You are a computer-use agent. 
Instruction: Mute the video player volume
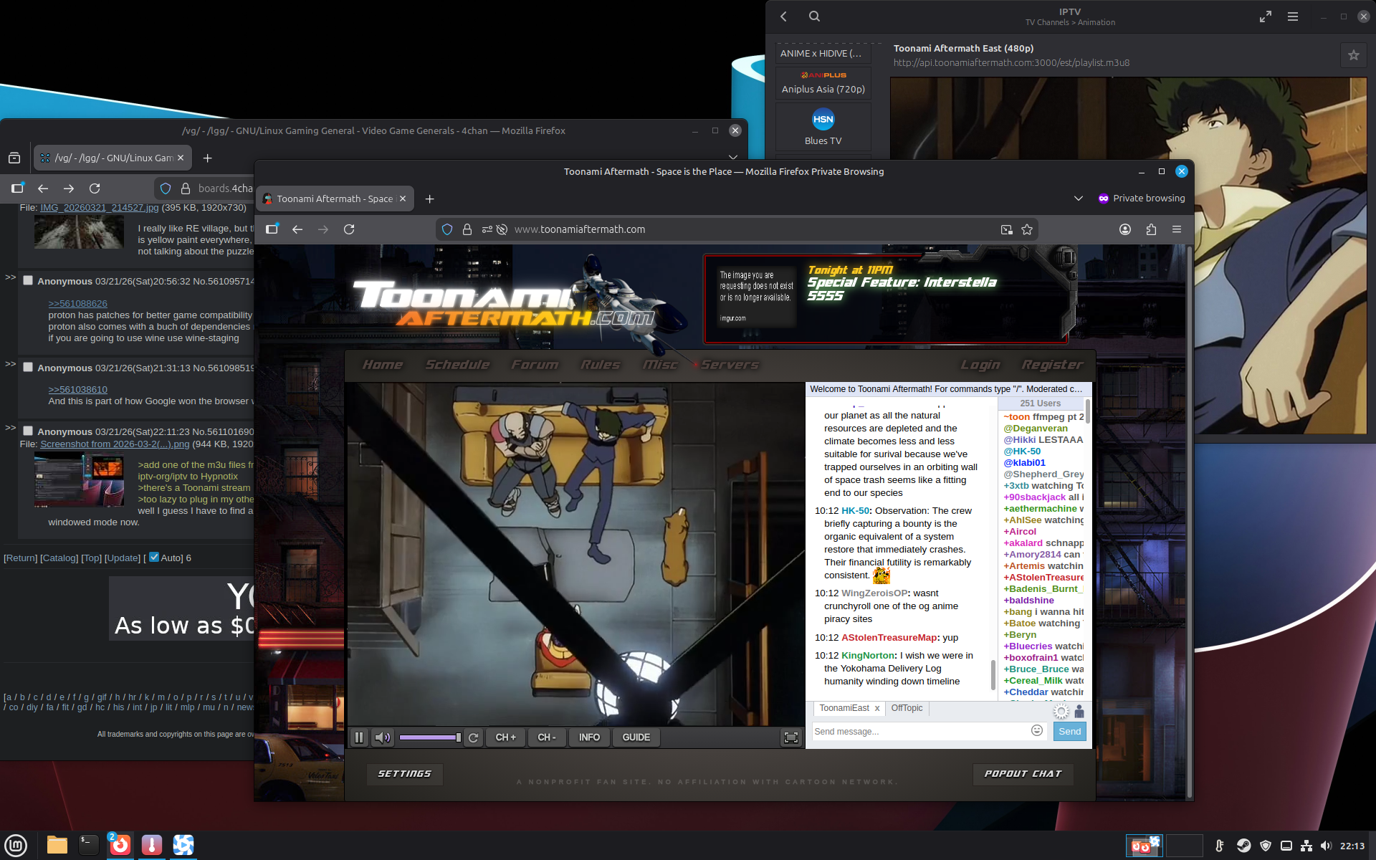click(x=383, y=737)
